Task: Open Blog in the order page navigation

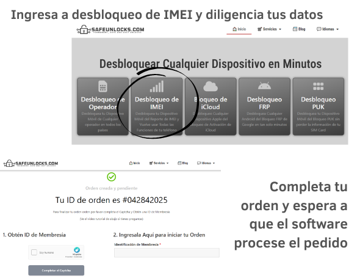Action: [183, 163]
